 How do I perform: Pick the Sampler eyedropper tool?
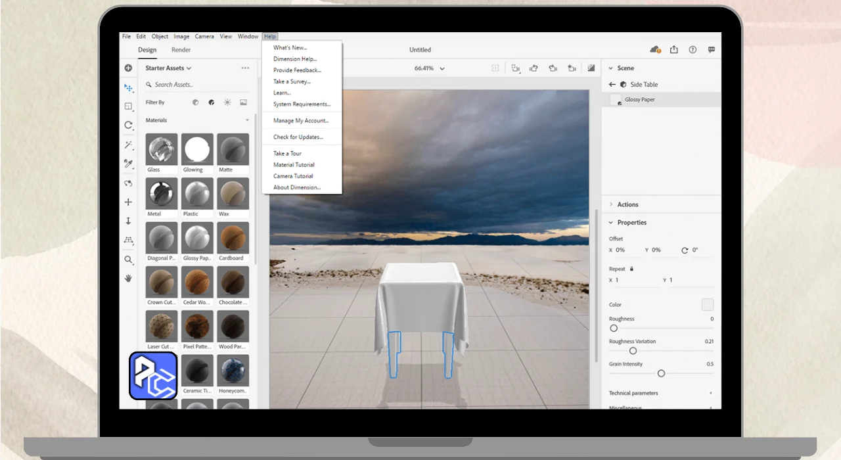pyautogui.click(x=128, y=164)
